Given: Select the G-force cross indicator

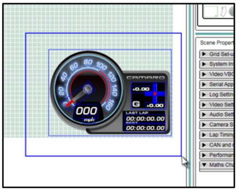Looking at the screenshot, I should point(155,94).
